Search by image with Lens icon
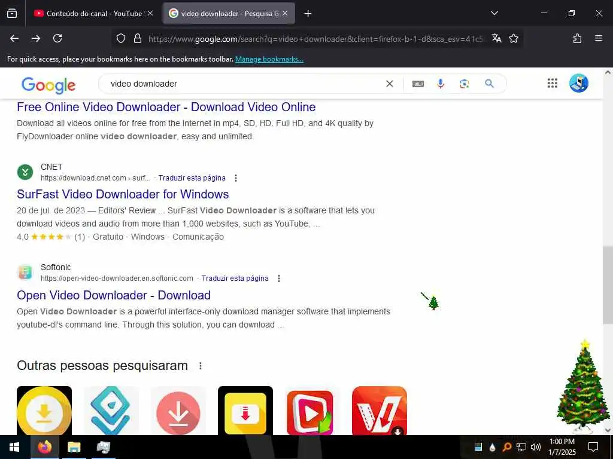 point(465,84)
